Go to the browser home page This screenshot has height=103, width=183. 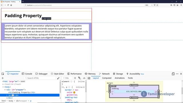coord(11,5)
